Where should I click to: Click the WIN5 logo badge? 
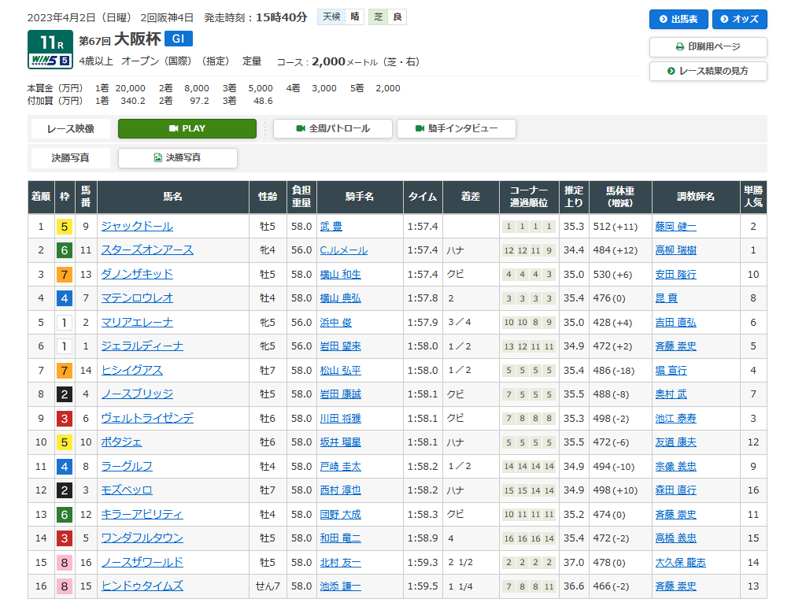click(x=50, y=61)
